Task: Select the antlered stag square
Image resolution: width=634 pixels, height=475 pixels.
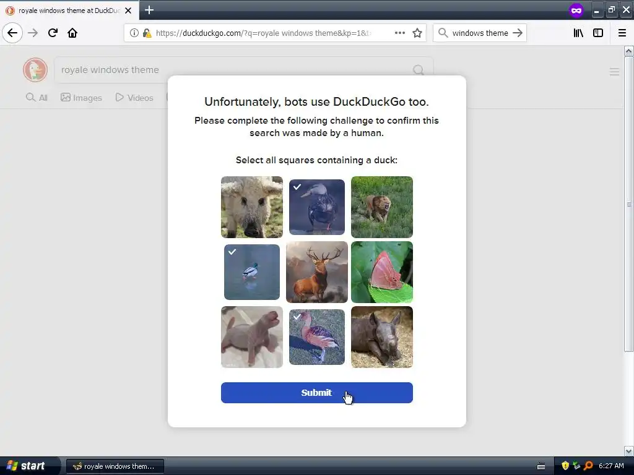Action: coord(317,272)
